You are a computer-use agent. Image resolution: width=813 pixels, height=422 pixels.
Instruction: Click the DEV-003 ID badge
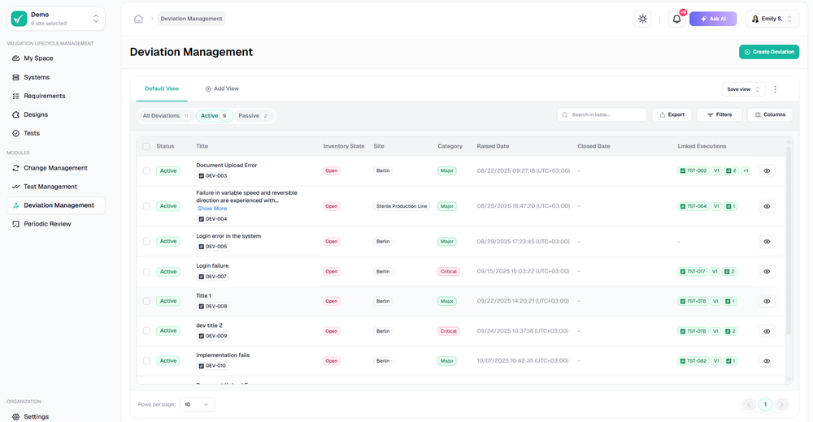click(212, 176)
